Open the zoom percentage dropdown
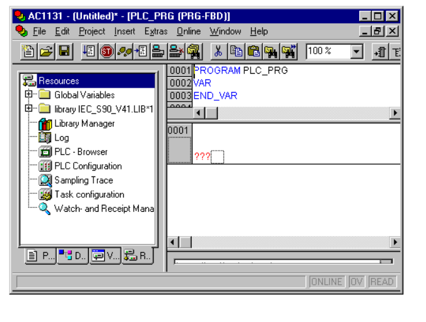Viewport: 426px width, 322px height. pos(357,52)
